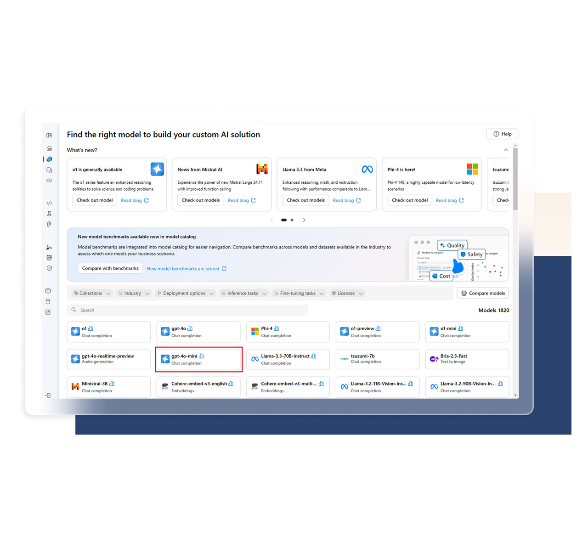The height and width of the screenshot is (554, 588).
Task: Open How model benchmarks are scored link
Action: 187,269
